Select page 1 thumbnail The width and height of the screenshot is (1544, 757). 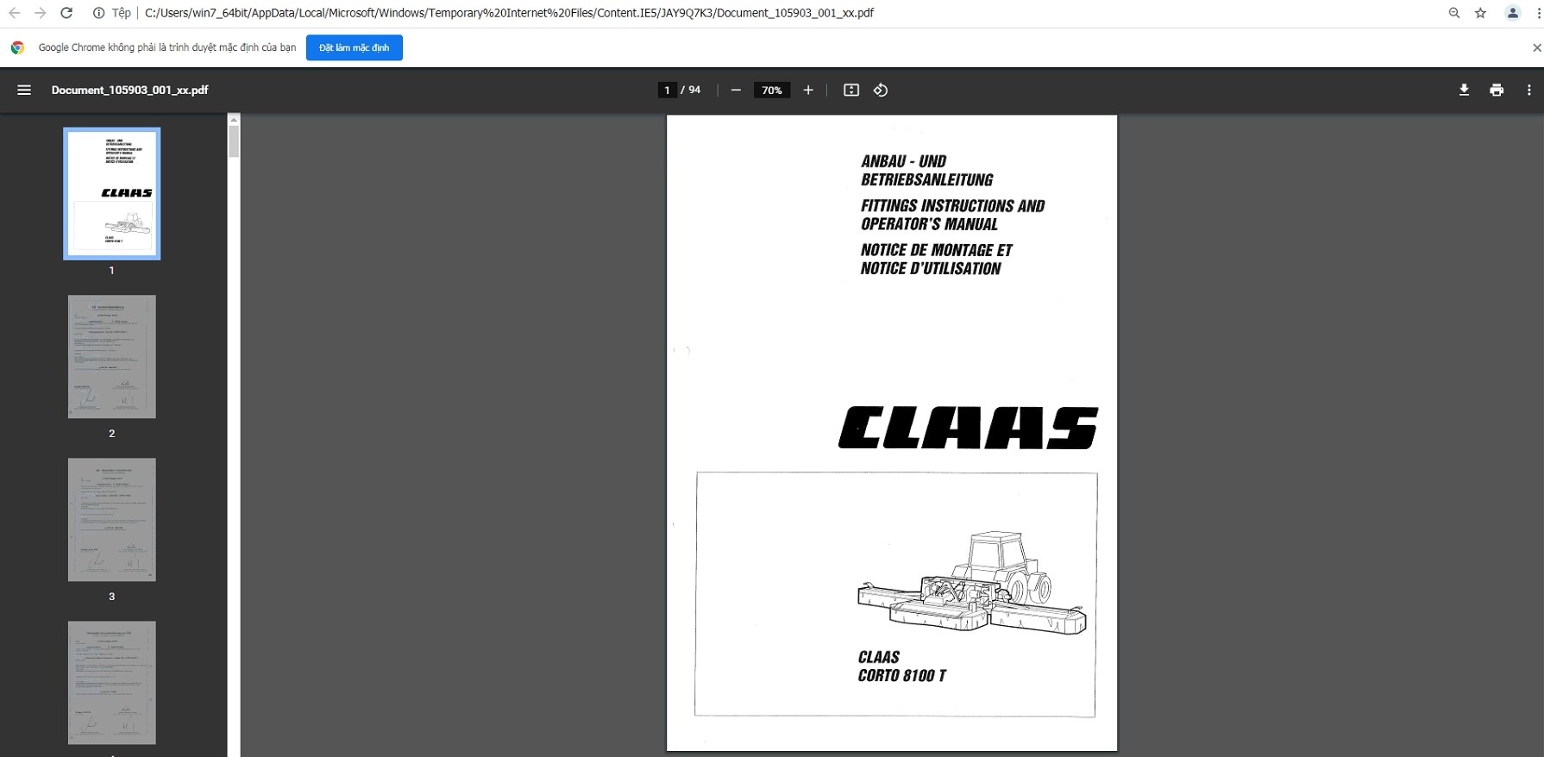pyautogui.click(x=112, y=194)
